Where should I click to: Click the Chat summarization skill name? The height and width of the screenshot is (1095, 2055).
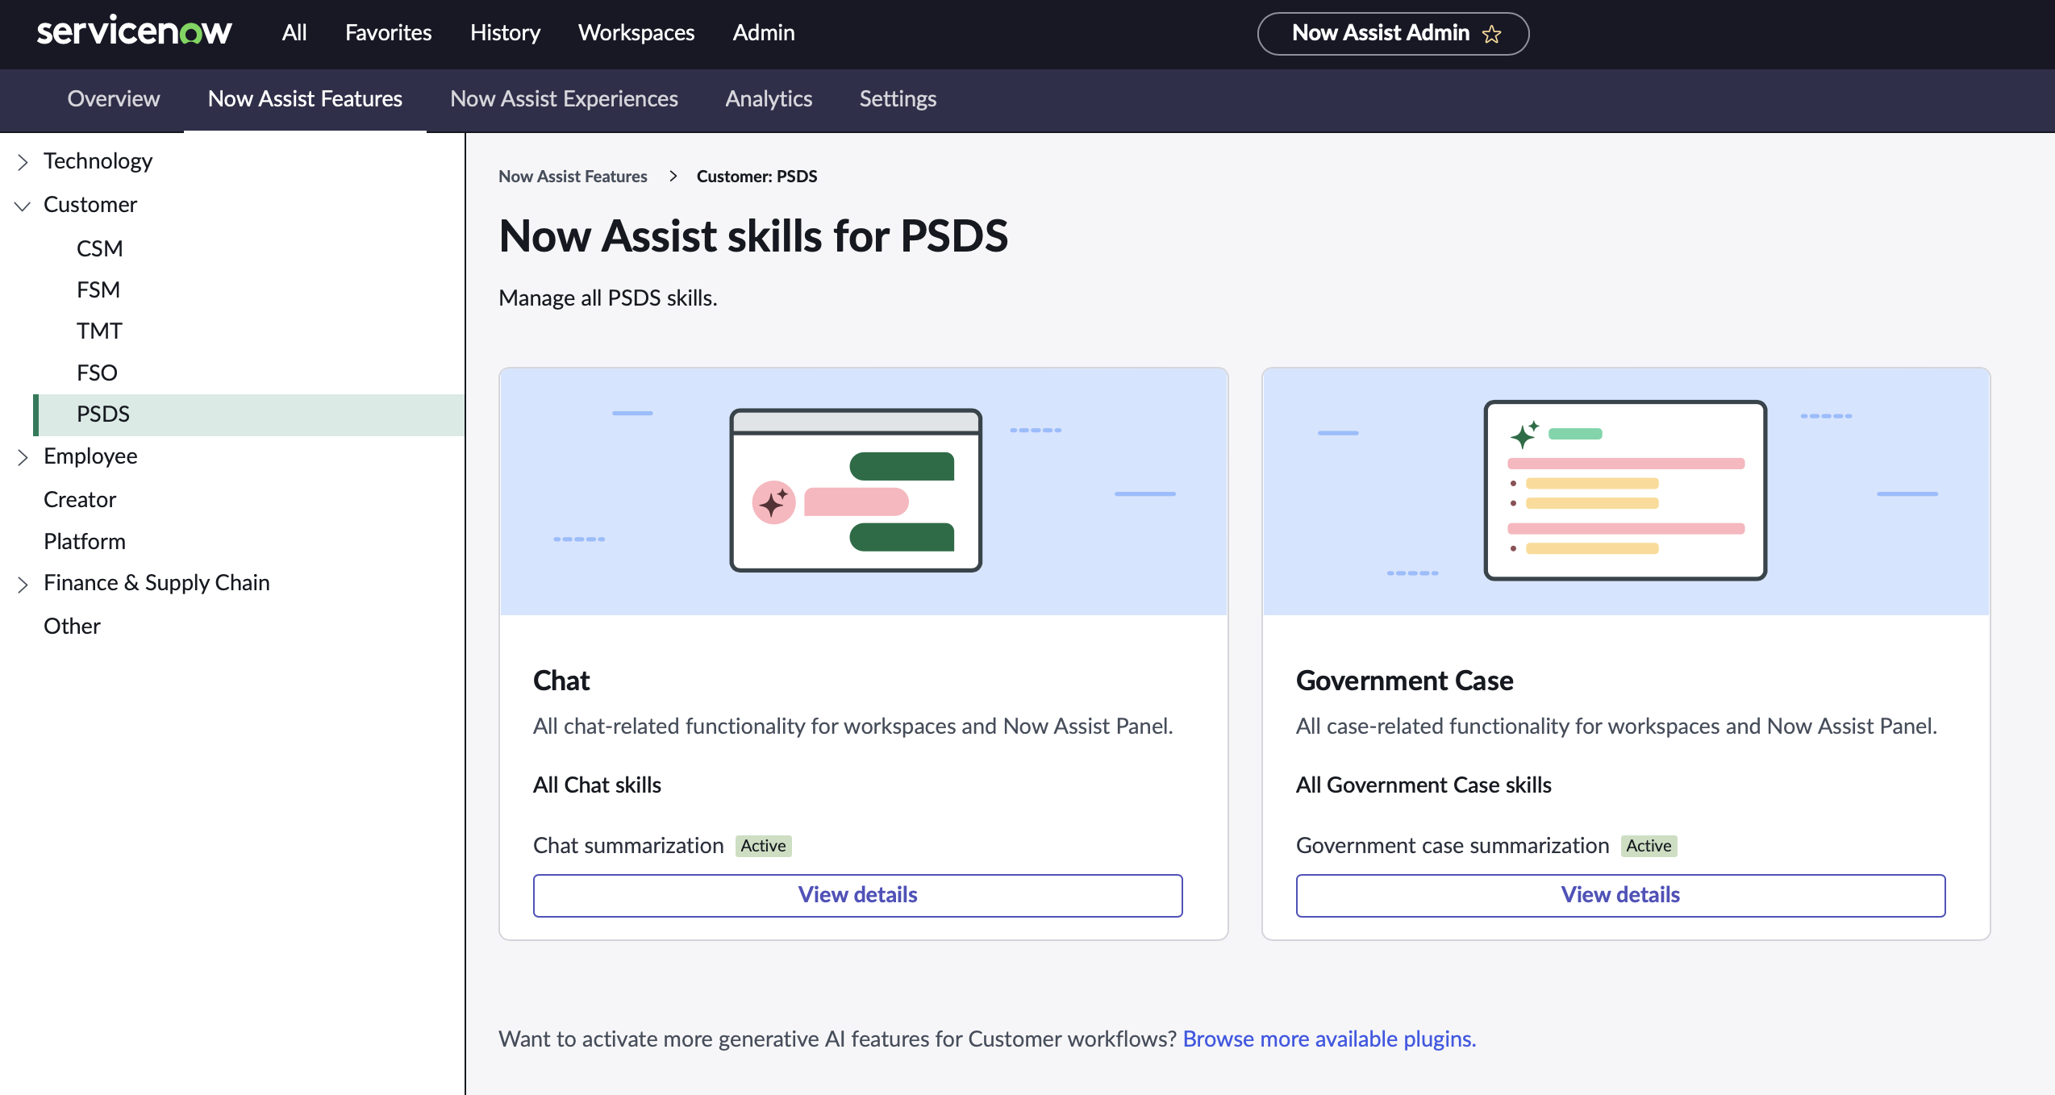pos(628,845)
